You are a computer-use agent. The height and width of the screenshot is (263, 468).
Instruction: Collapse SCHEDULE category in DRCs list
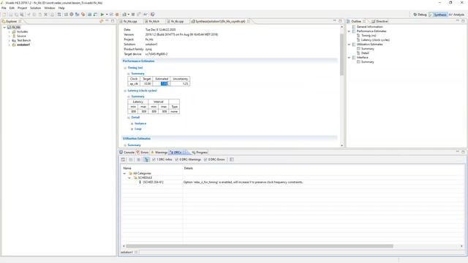(x=129, y=178)
